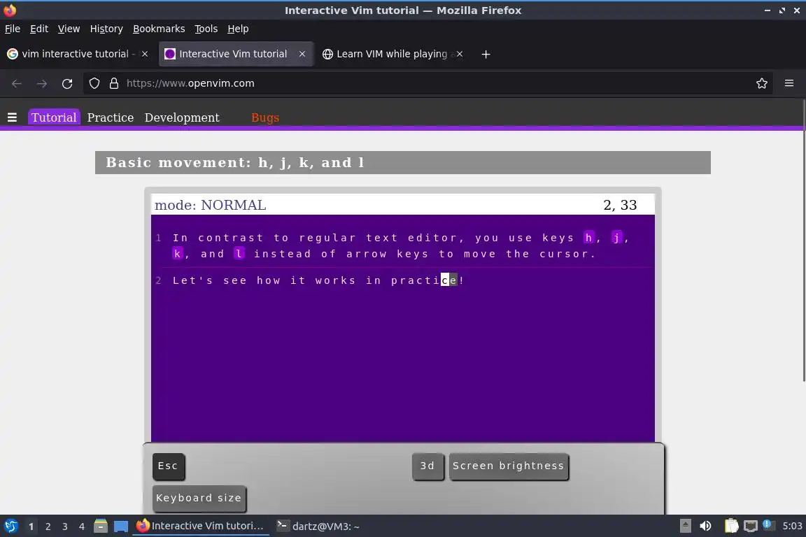Go forward to the next page
The width and height of the screenshot is (806, 537).
42,84
